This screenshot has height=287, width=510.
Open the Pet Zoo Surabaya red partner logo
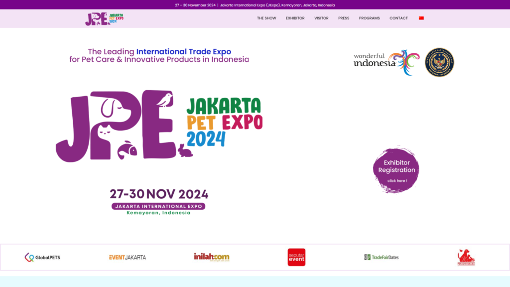(466, 258)
